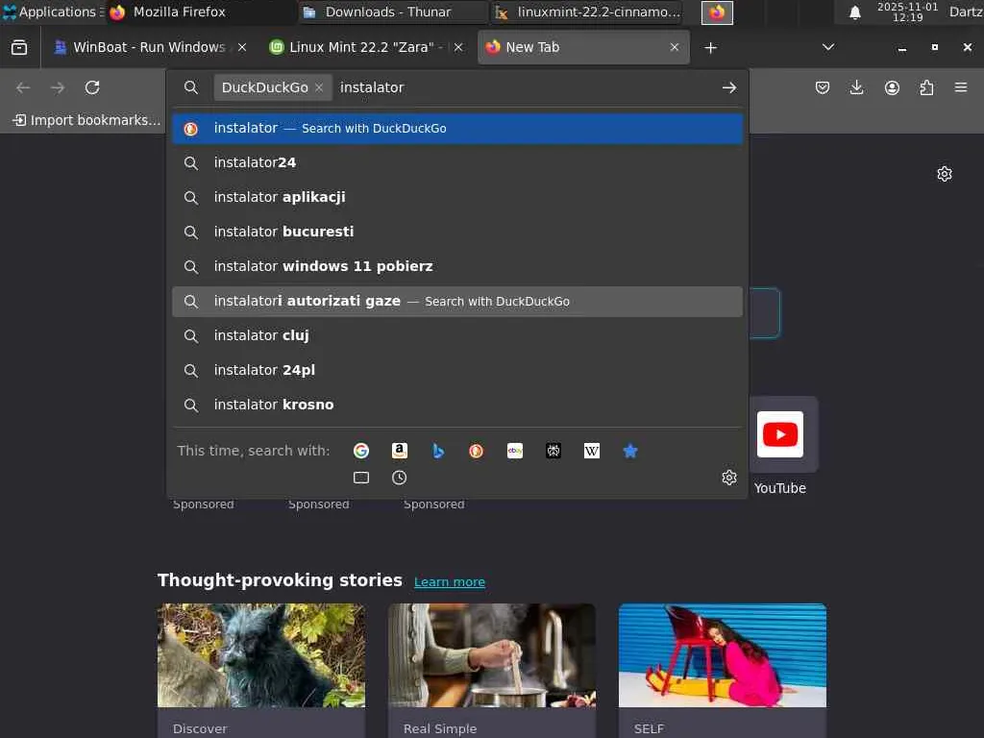Open the Applications menu in the panel
984x738 pixels.
[51, 12]
